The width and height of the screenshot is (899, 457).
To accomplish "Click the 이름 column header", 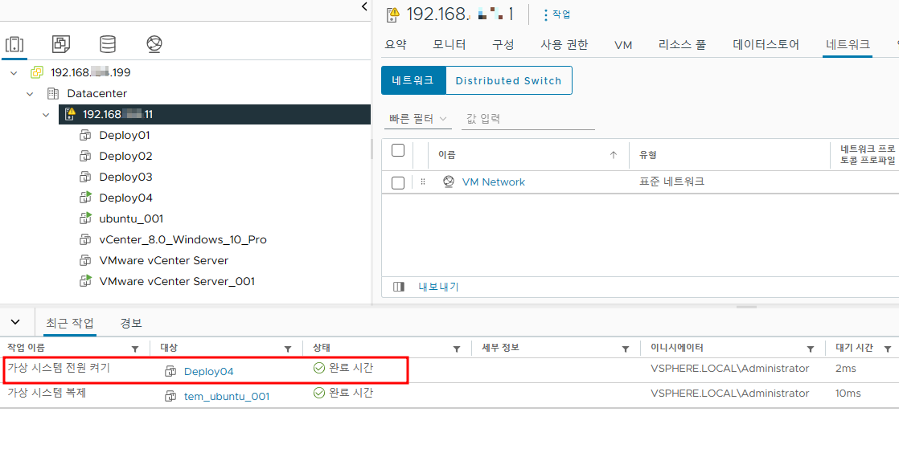I will pos(446,155).
